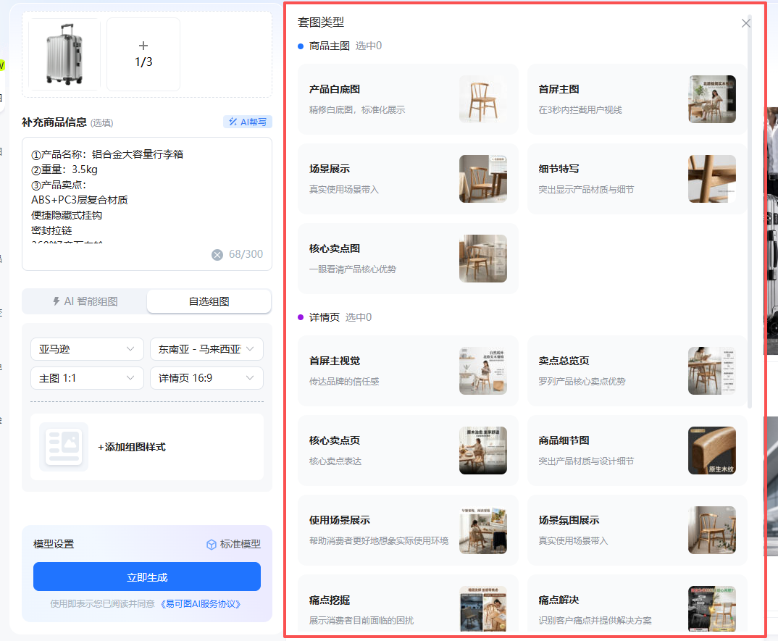The width and height of the screenshot is (778, 641).
Task: Click 痛点解决 title
Action: (559, 600)
